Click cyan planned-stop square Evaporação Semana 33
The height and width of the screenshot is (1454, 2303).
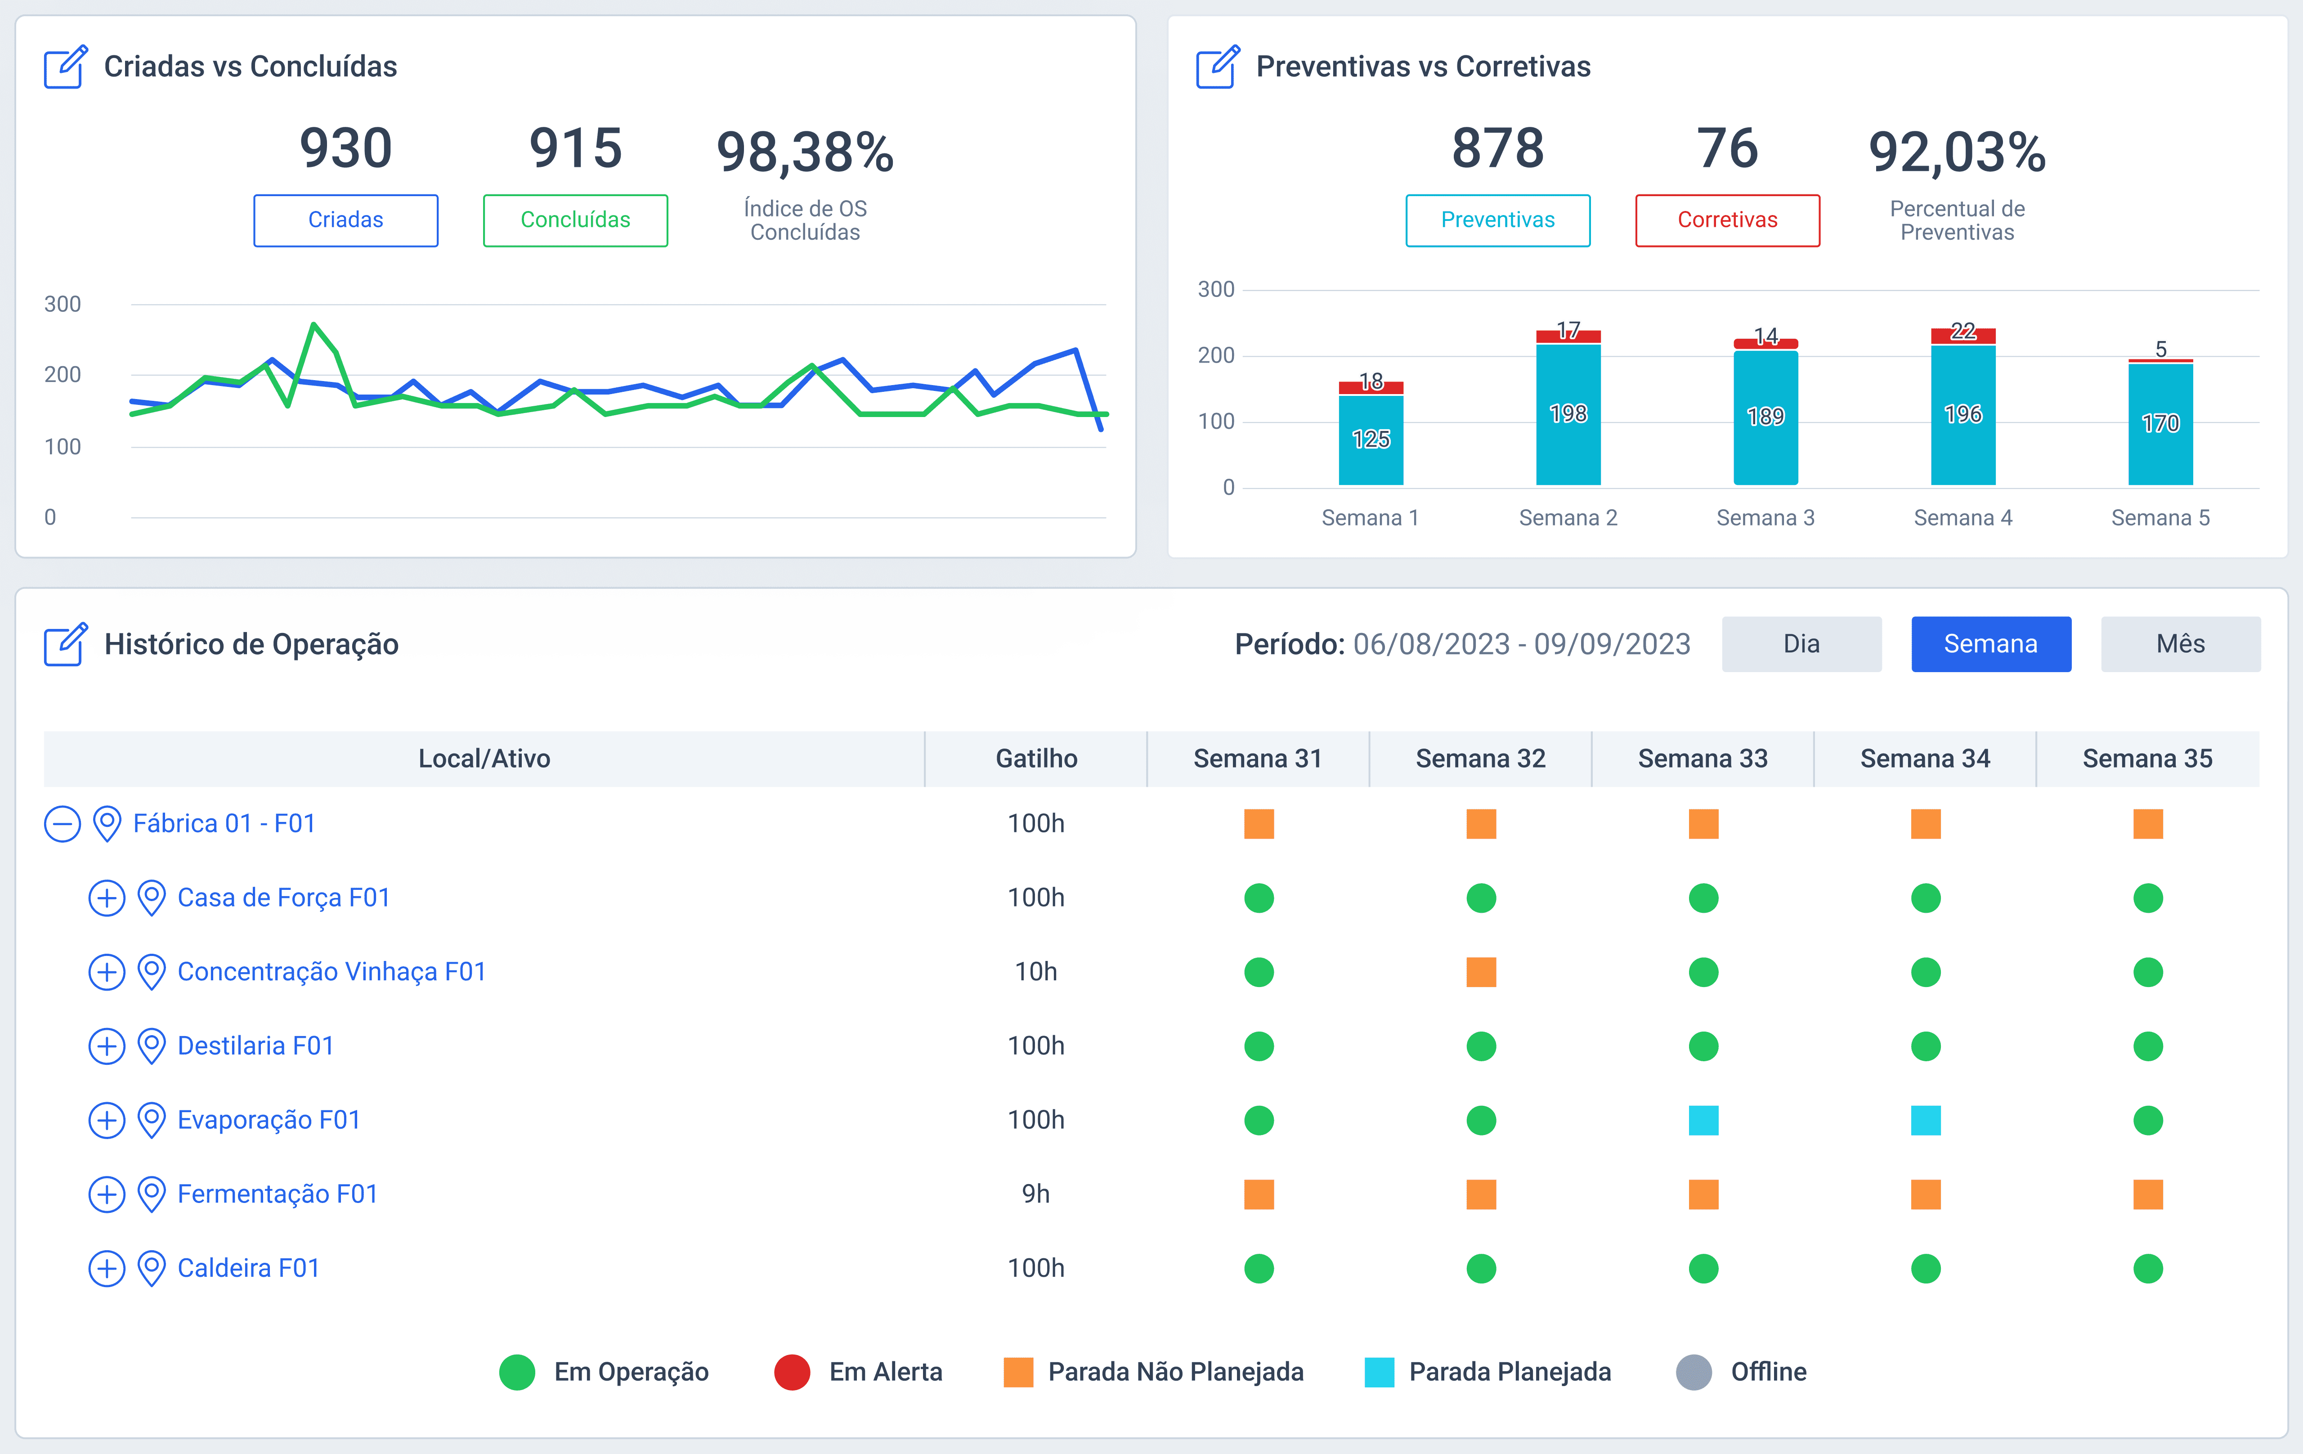pyautogui.click(x=1703, y=1120)
